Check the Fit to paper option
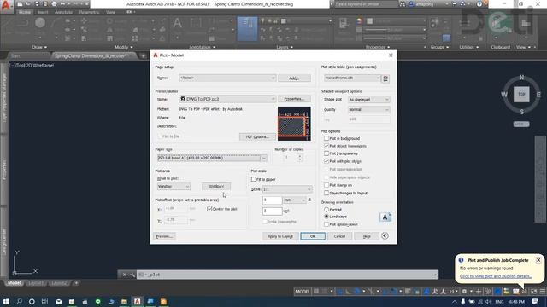The image size is (547, 307). [x=254, y=179]
